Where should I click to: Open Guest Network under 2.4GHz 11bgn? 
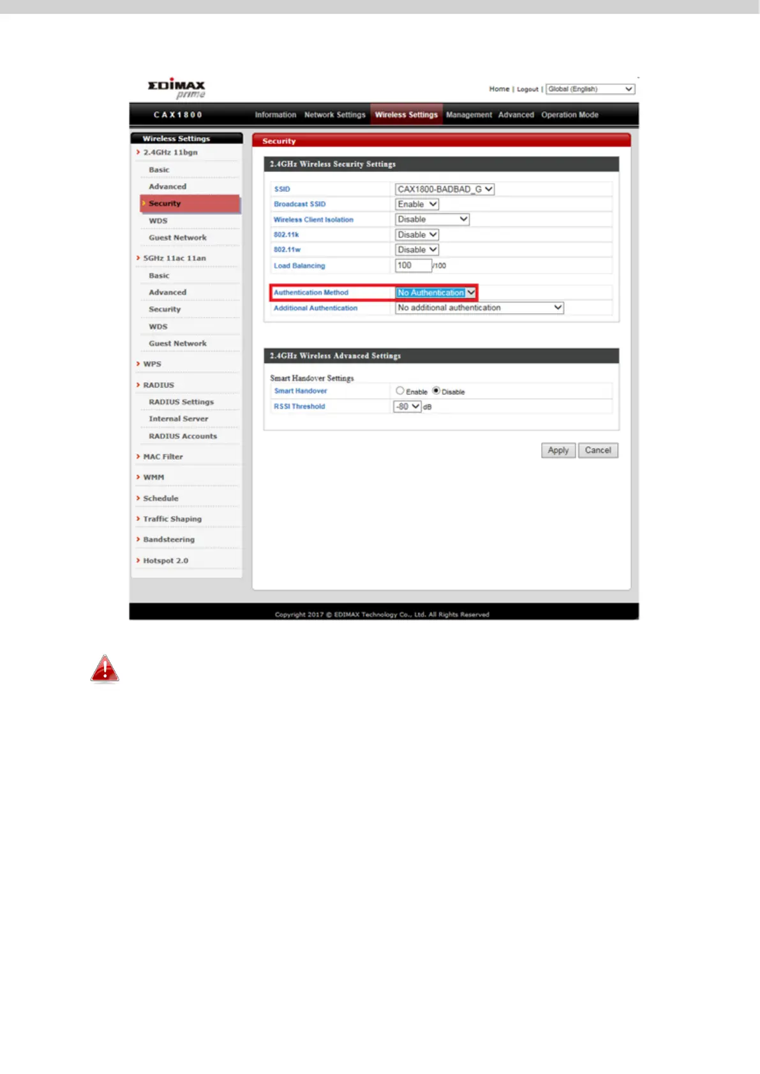(x=178, y=238)
